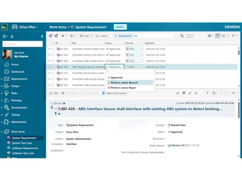
Task: Click the sidebar Search input field
Action: coord(23,44)
